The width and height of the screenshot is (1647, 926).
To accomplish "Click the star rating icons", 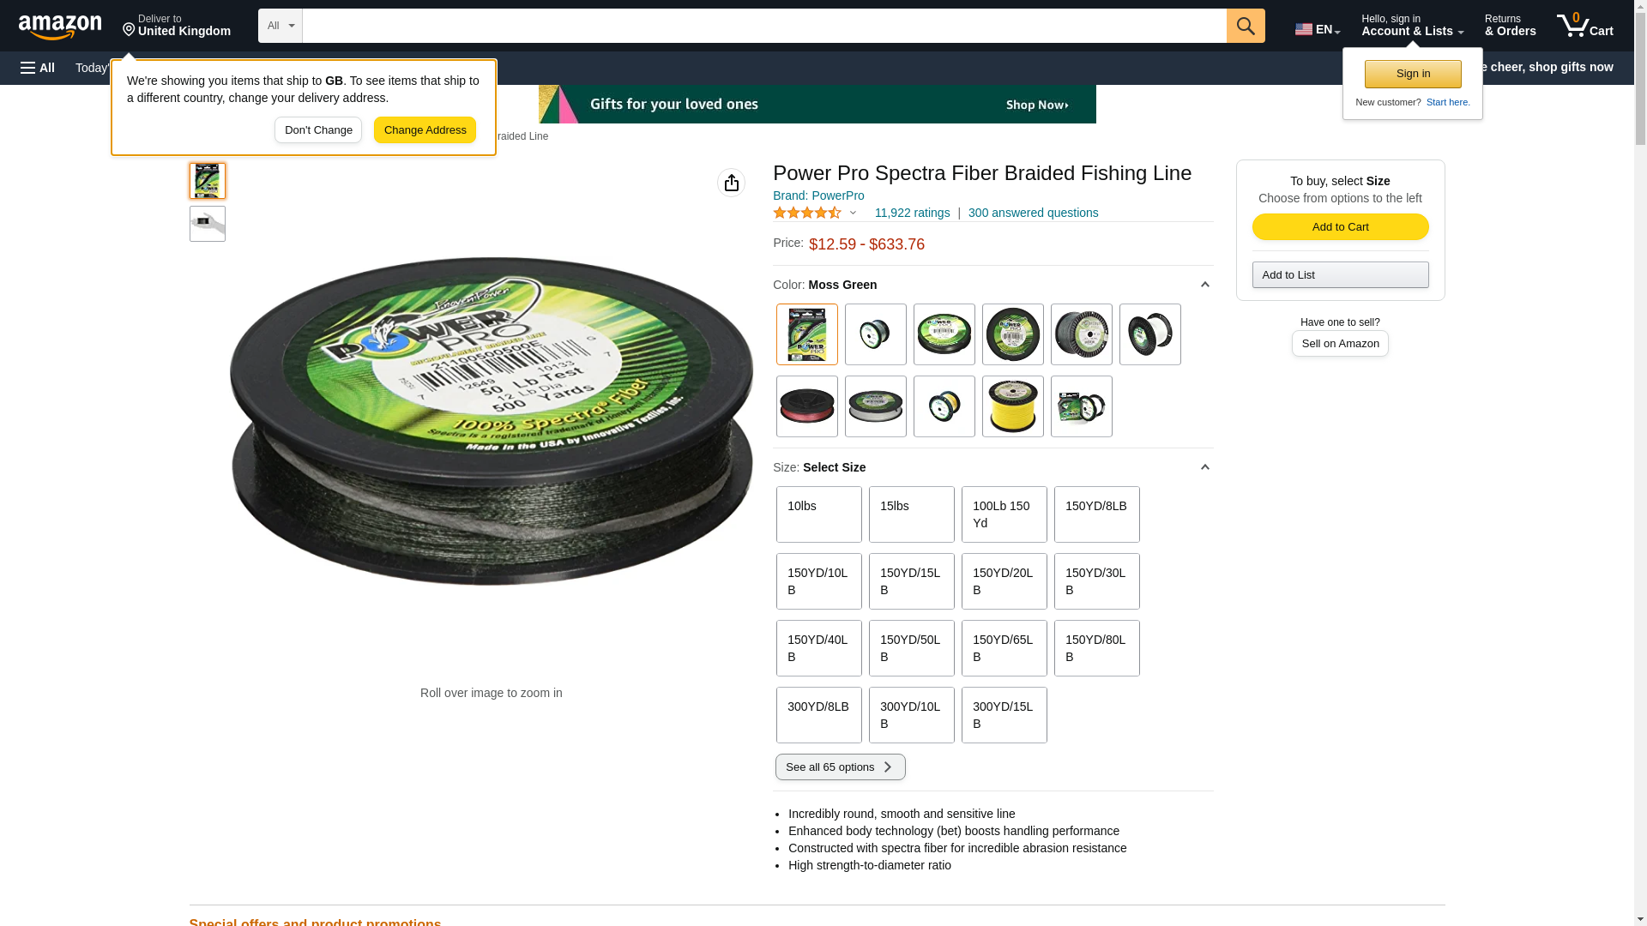I will point(807,213).
